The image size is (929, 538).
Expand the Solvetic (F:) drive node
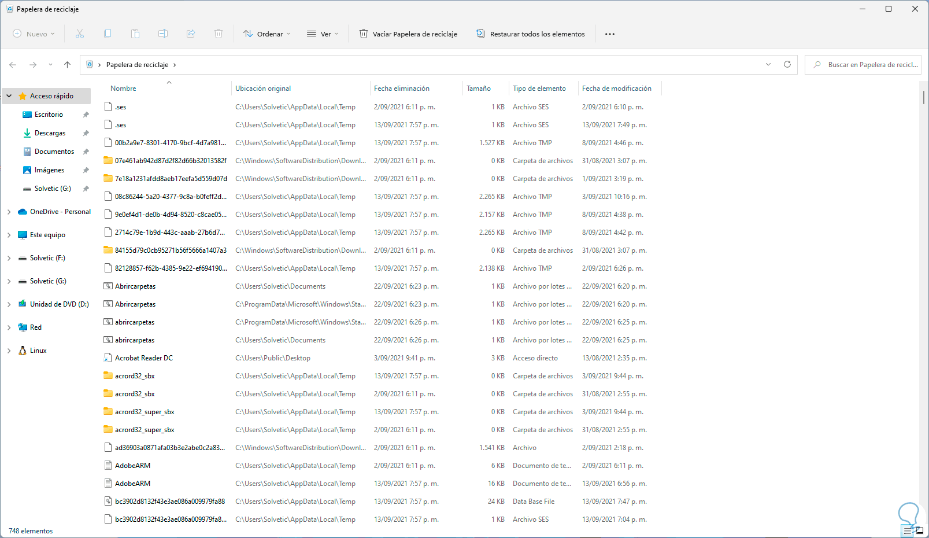pyautogui.click(x=9, y=258)
